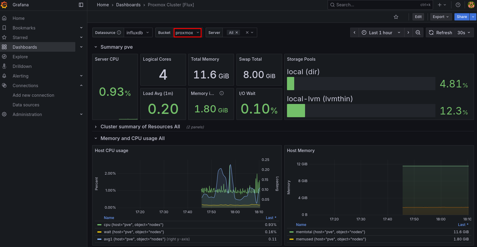Click the Grafana logo icon
Screen dimensions: 477x247
pos(4,5)
